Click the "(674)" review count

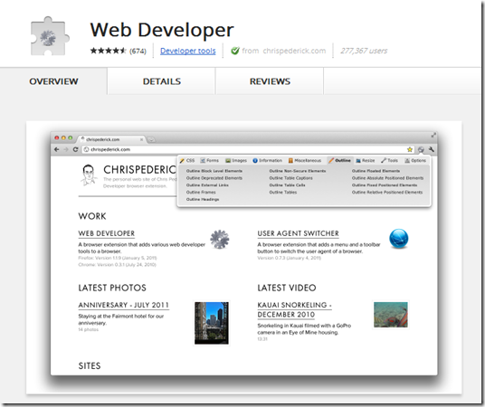[x=138, y=51]
